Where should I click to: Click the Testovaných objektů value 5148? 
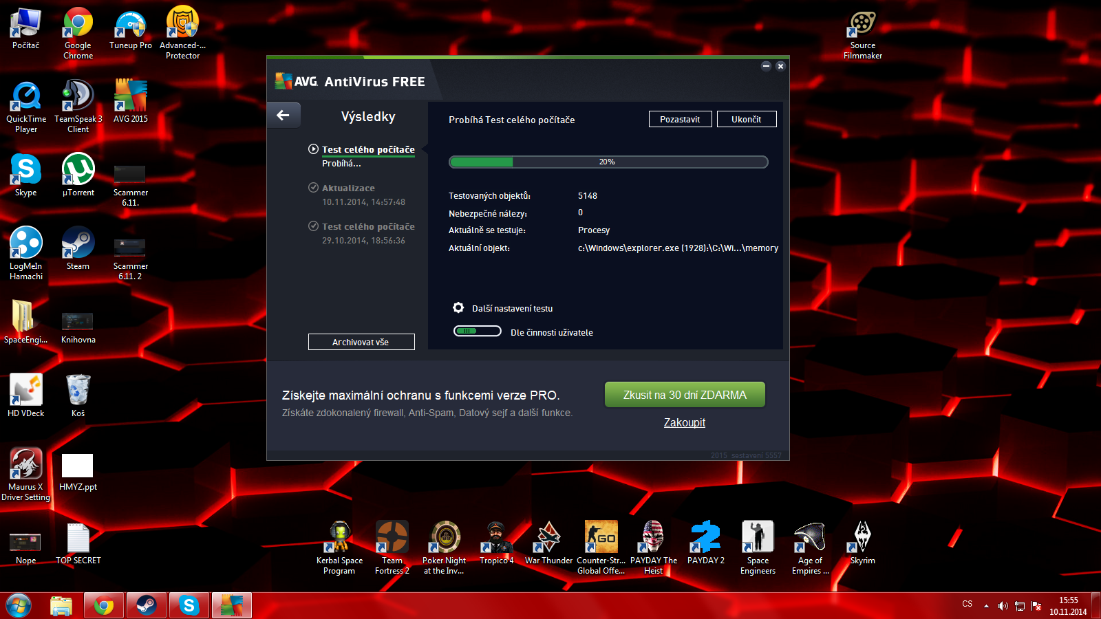point(588,196)
